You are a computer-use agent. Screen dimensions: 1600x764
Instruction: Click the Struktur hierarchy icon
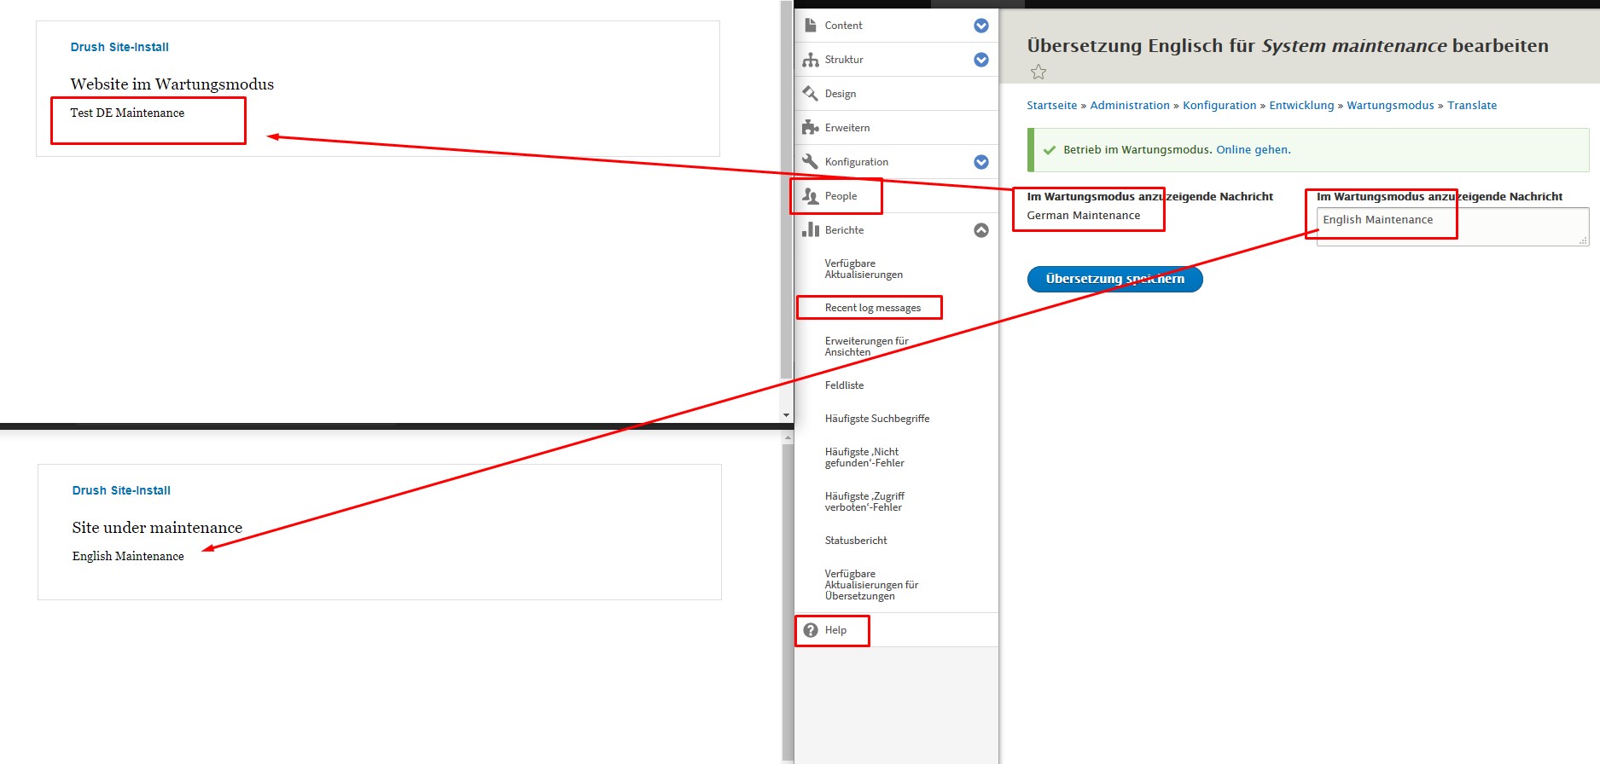click(x=811, y=60)
